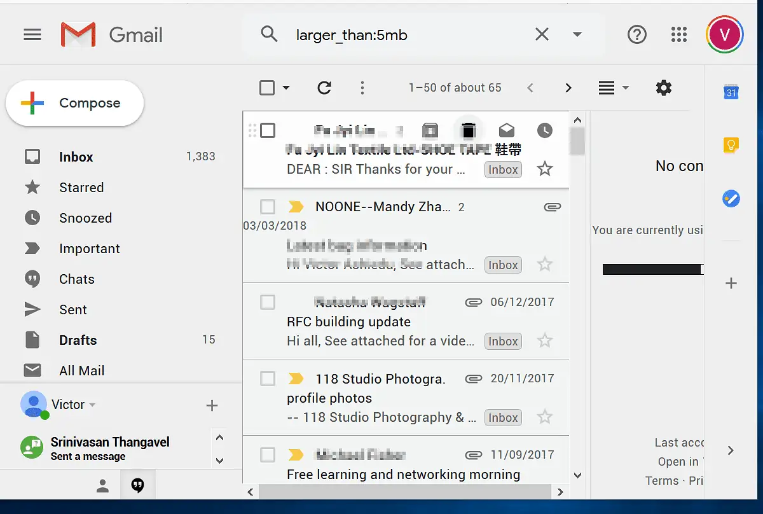Click the Compose button

[x=74, y=102]
